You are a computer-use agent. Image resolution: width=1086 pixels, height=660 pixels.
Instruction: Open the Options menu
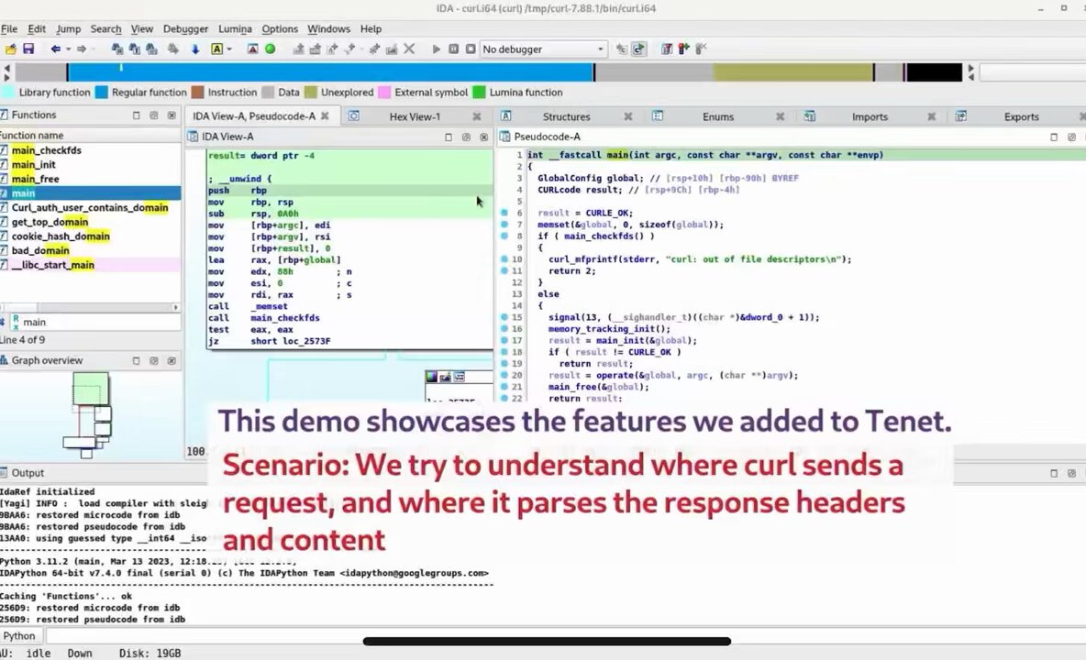(x=279, y=29)
